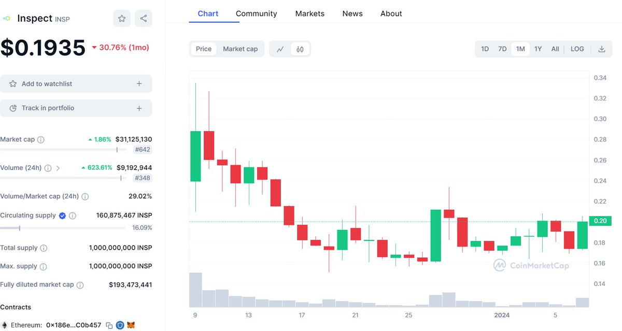Screen dimensions: 622x331
Task: Click the first volume bar at 9
Action: point(195,290)
